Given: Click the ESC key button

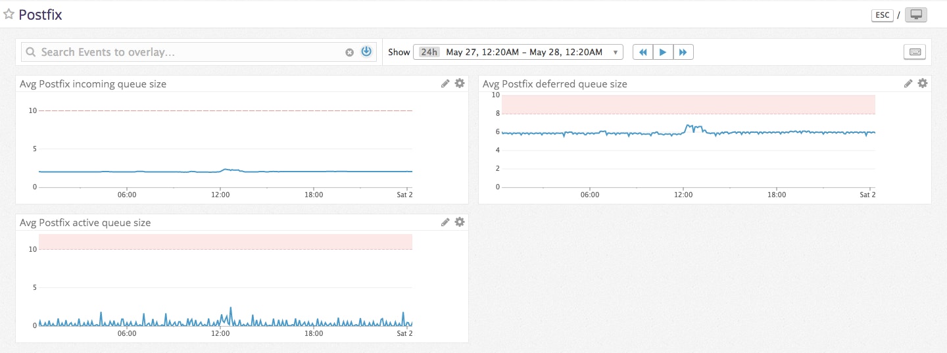Looking at the screenshot, I should (882, 15).
